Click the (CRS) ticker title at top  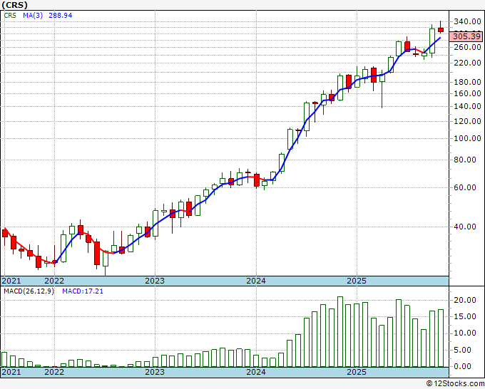(16, 4)
